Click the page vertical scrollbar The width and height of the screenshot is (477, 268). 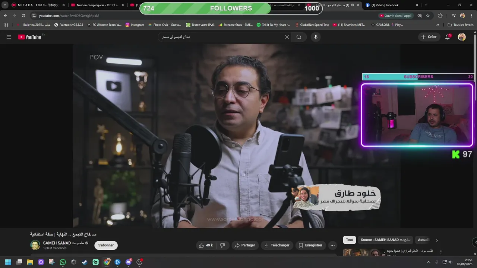tap(475, 67)
